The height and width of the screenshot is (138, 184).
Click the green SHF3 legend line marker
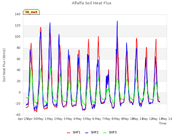tap(105, 133)
